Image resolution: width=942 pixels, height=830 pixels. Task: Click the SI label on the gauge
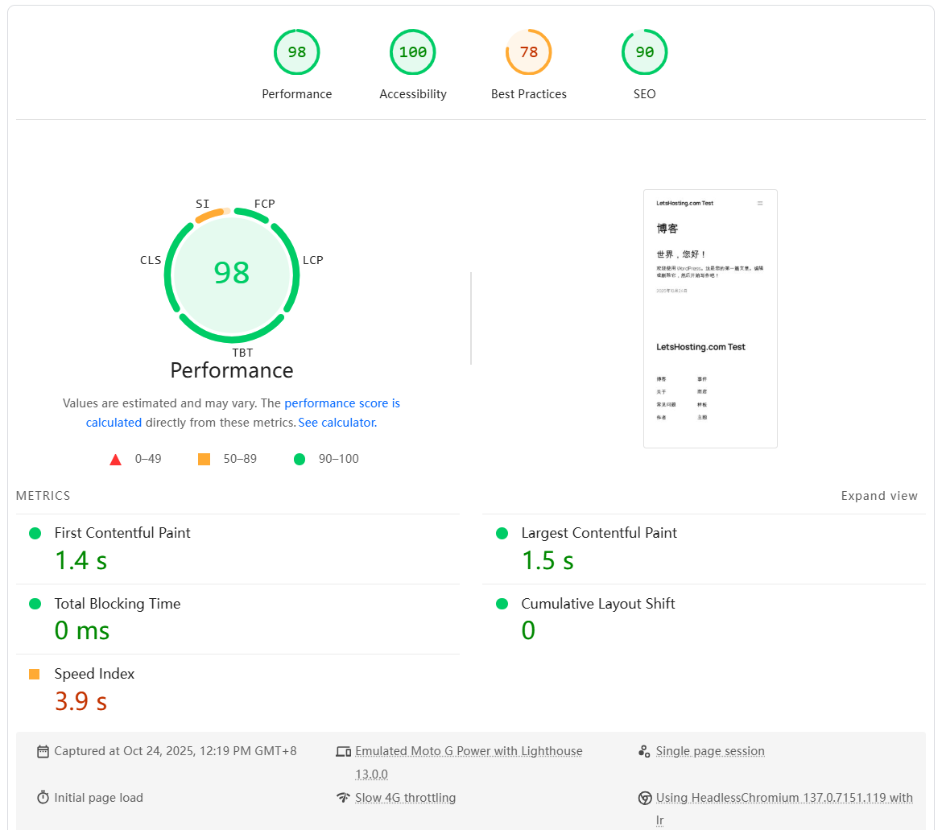coord(202,204)
